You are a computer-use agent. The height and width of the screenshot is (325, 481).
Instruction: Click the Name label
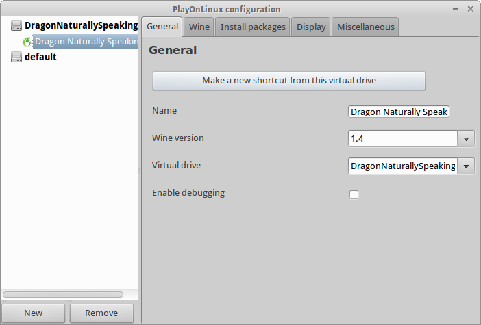pos(164,111)
